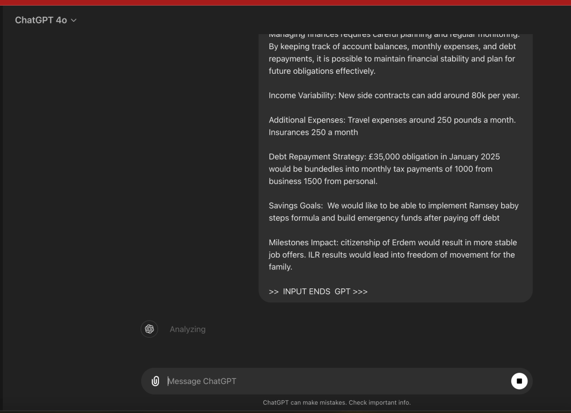The image size is (571, 413).
Task: Click the Income Variability paragraph
Action: pyautogui.click(x=394, y=96)
